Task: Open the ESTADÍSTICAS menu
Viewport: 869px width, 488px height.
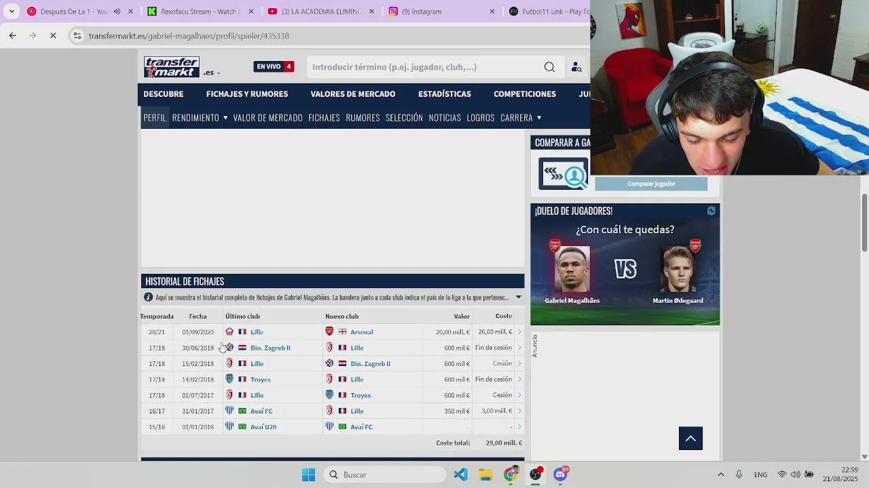Action: pos(445,94)
